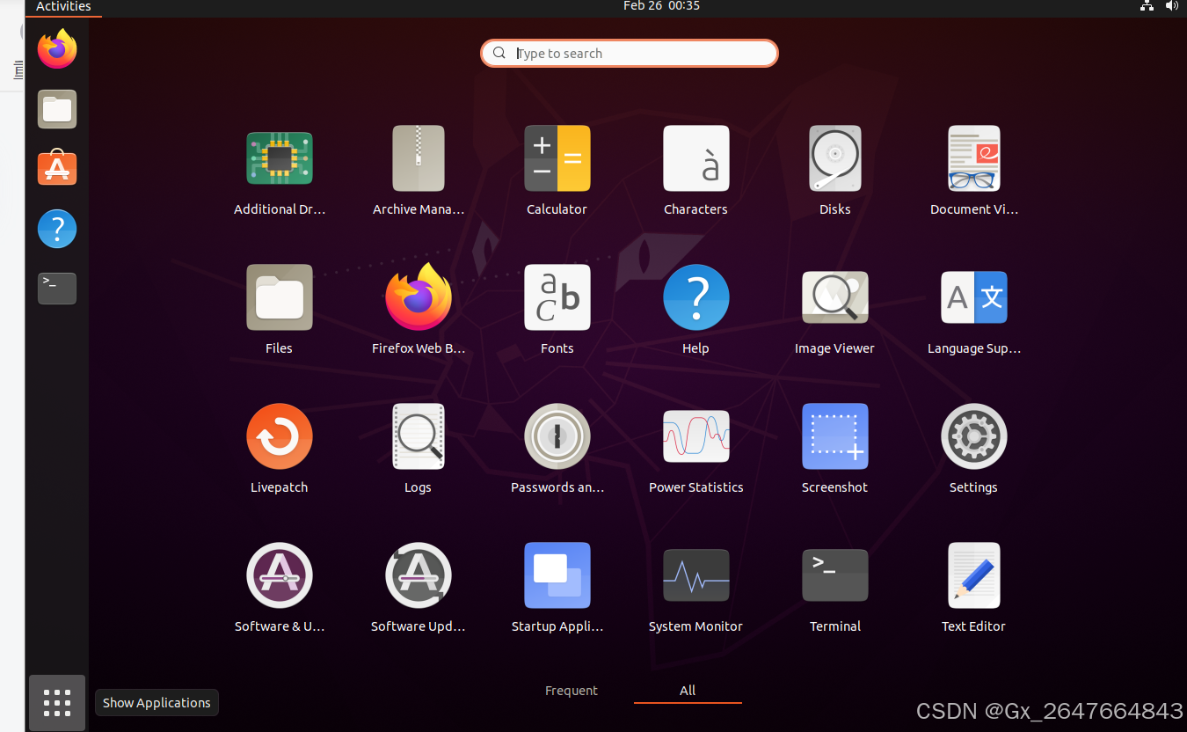The height and width of the screenshot is (732, 1187).
Task: Open Passwords and Keys
Action: point(557,436)
